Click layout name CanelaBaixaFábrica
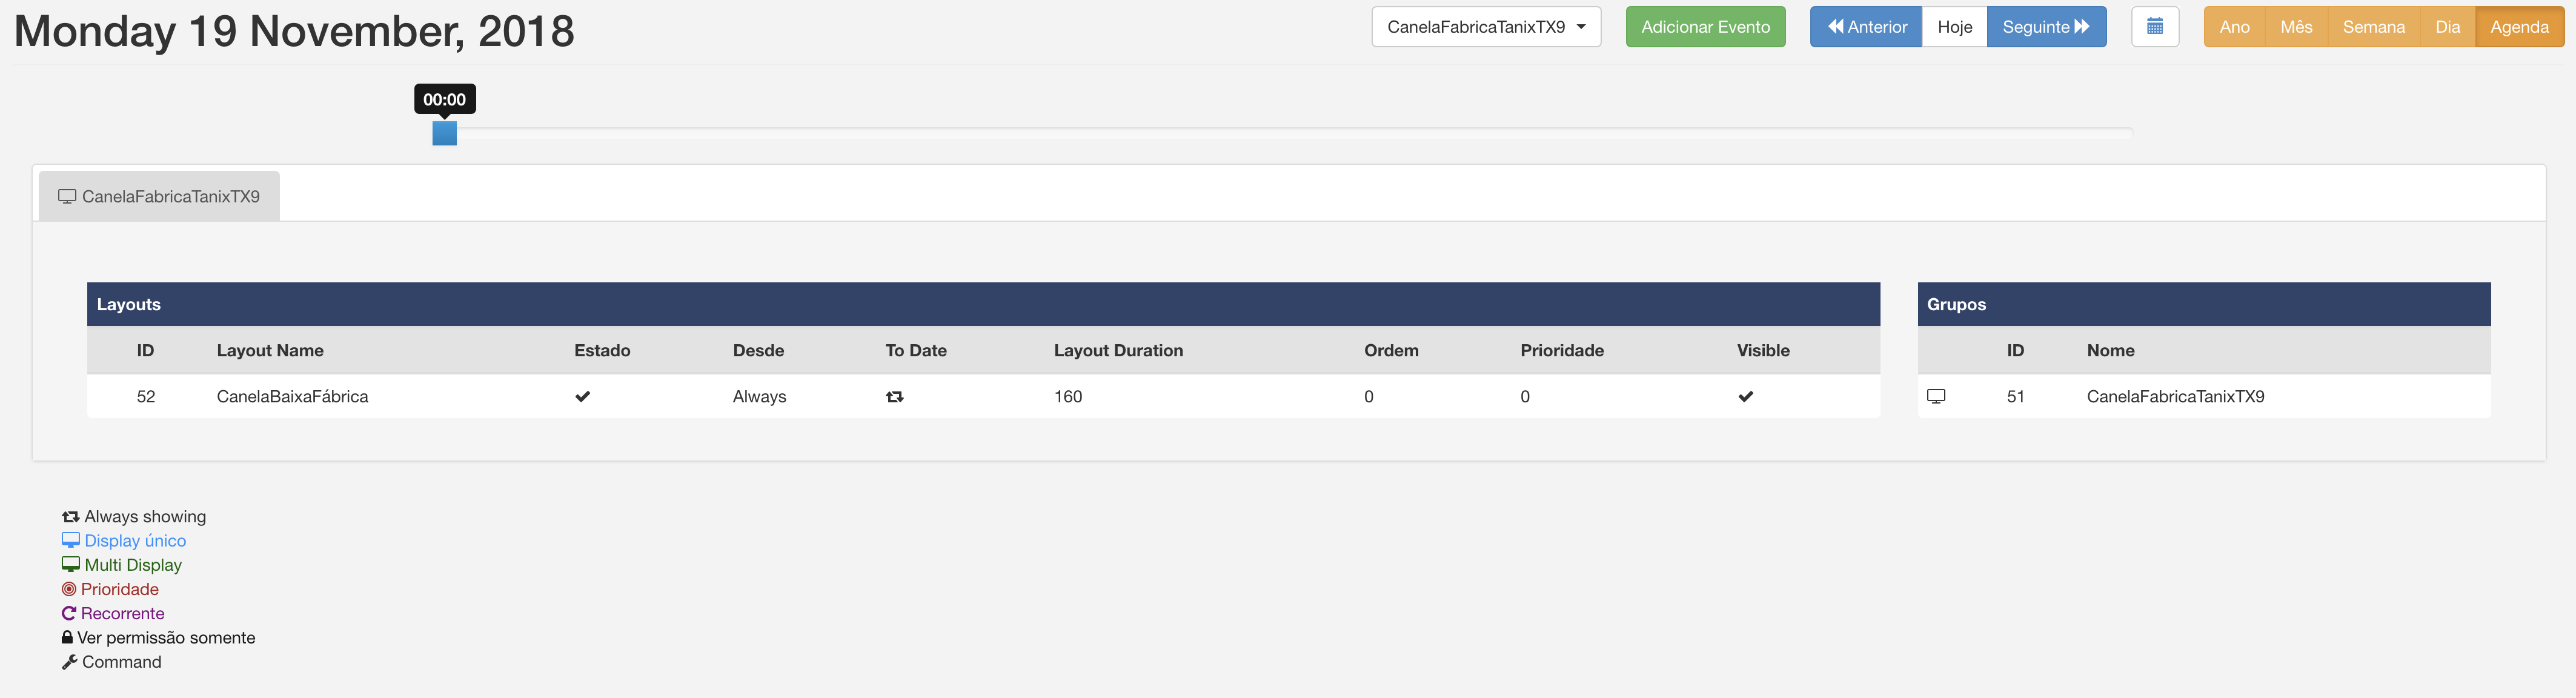Image resolution: width=2576 pixels, height=698 pixels. point(292,397)
